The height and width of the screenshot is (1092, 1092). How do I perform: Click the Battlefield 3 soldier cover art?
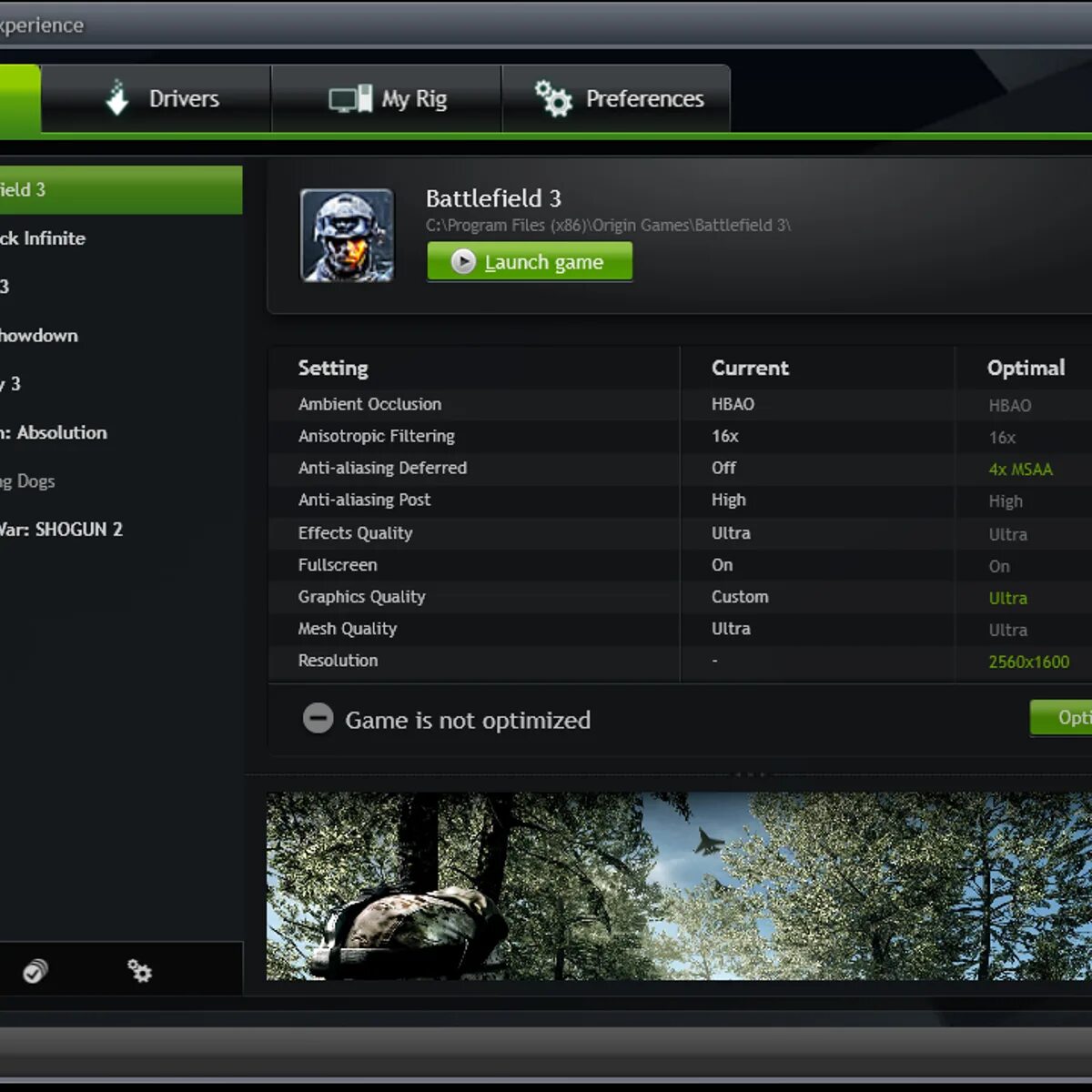coord(347,235)
